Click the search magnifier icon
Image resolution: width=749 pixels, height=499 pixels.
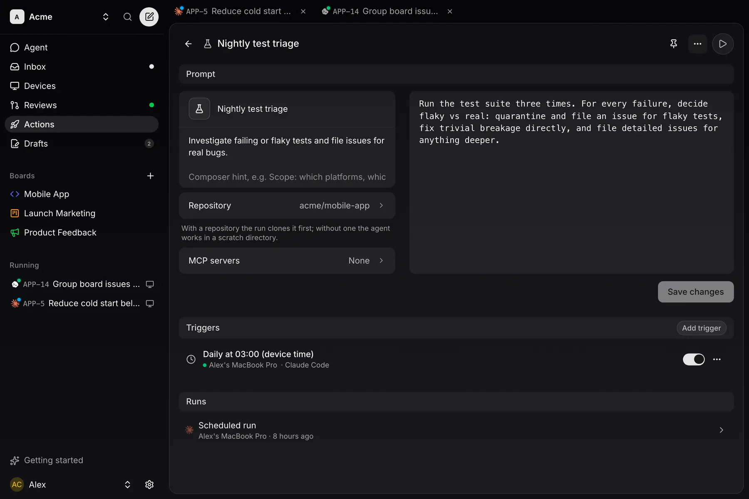tap(127, 17)
